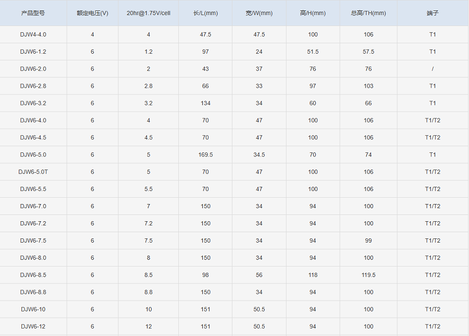Select the DJW6-1.2 model row
The height and width of the screenshot is (336, 469).
point(33,52)
